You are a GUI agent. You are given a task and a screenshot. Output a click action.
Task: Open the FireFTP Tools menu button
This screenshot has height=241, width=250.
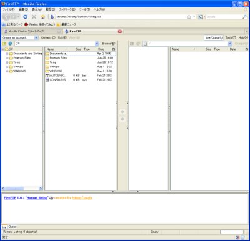coord(231,37)
